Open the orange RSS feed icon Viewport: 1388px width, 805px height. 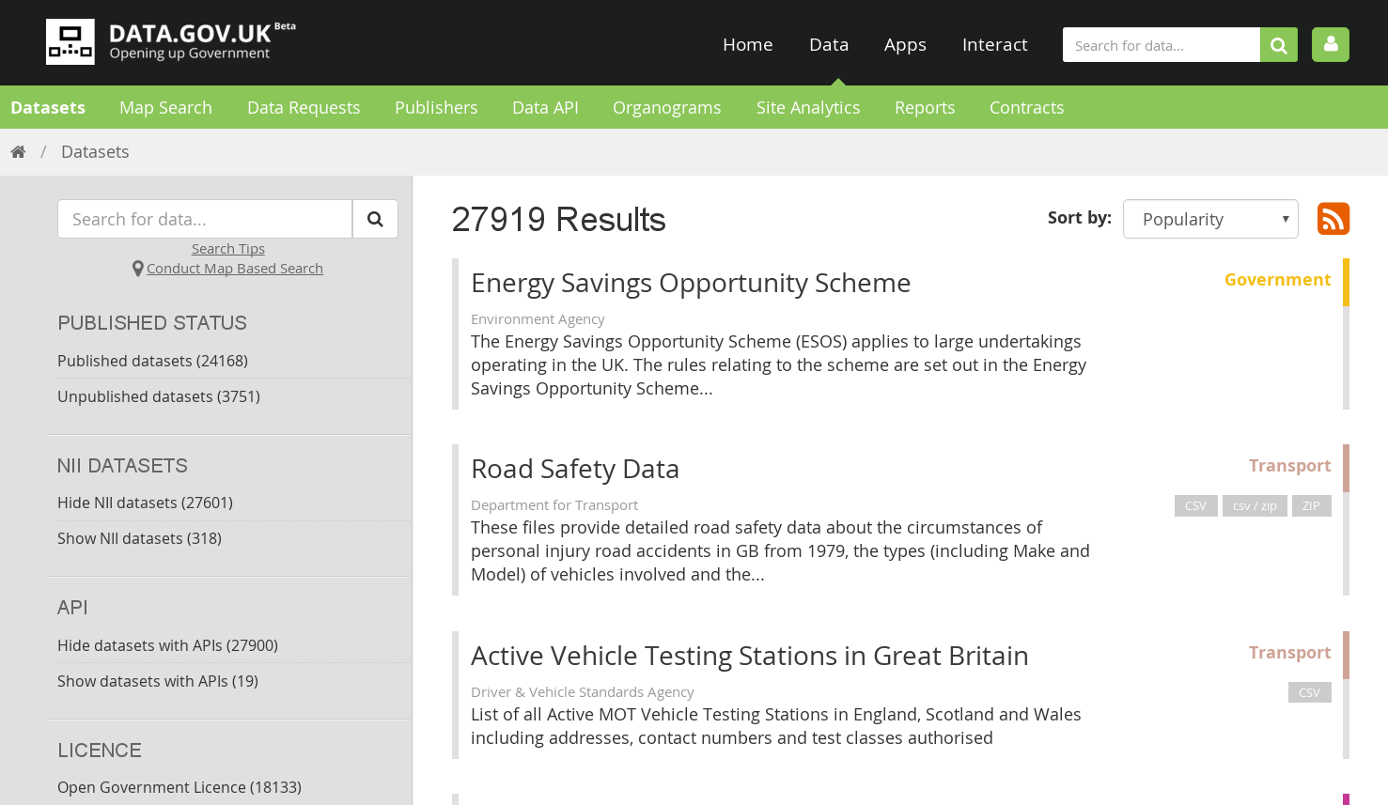(1333, 219)
